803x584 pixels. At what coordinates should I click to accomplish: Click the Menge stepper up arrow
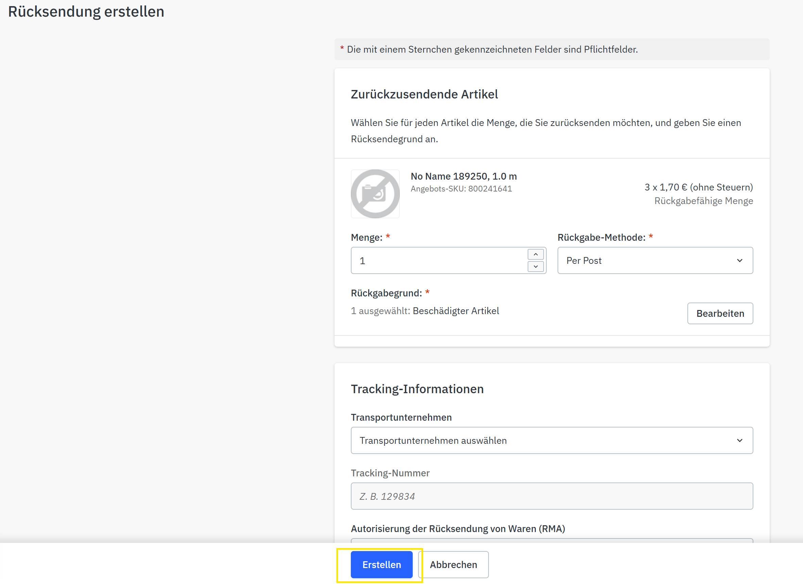(536, 254)
